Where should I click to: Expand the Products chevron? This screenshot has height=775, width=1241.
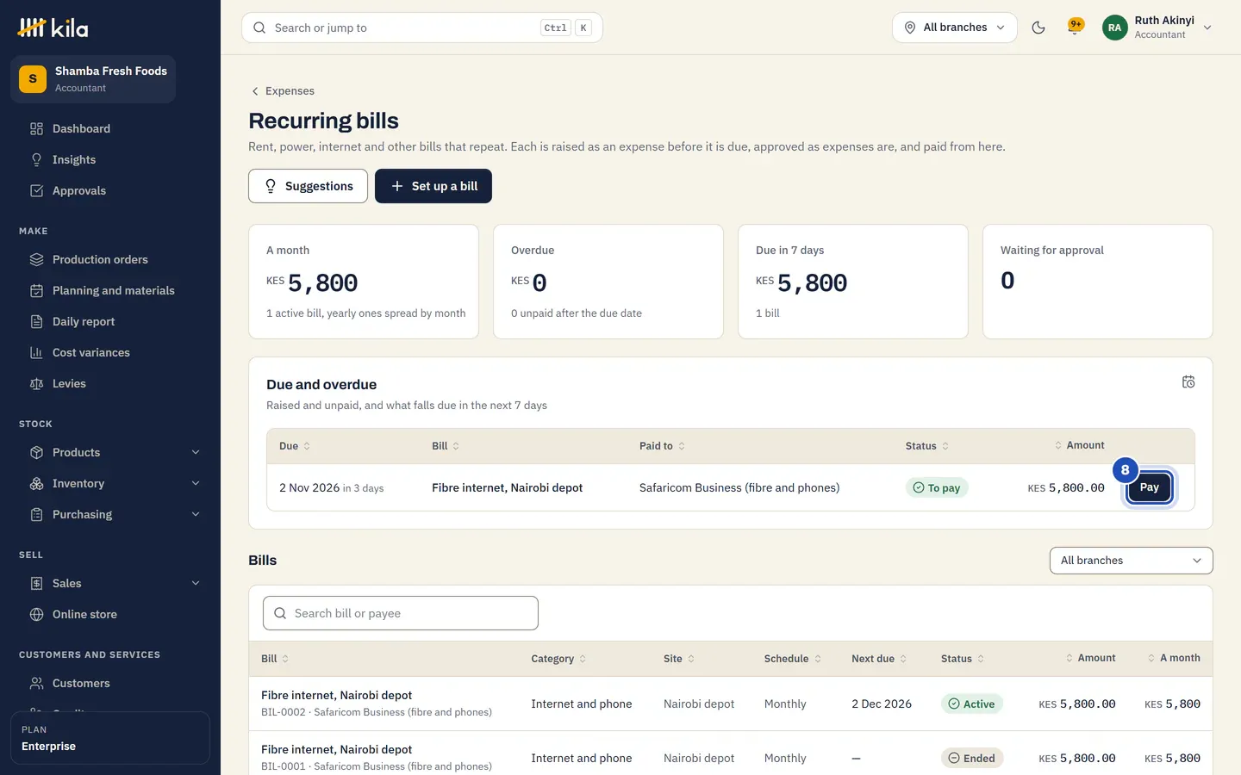(196, 452)
